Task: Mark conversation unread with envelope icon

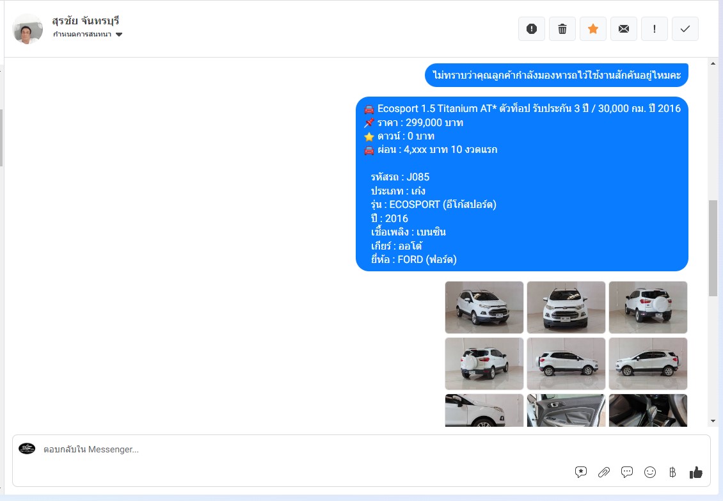Action: [x=623, y=29]
